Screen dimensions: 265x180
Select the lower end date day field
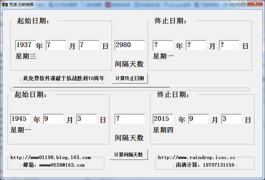point(232,119)
